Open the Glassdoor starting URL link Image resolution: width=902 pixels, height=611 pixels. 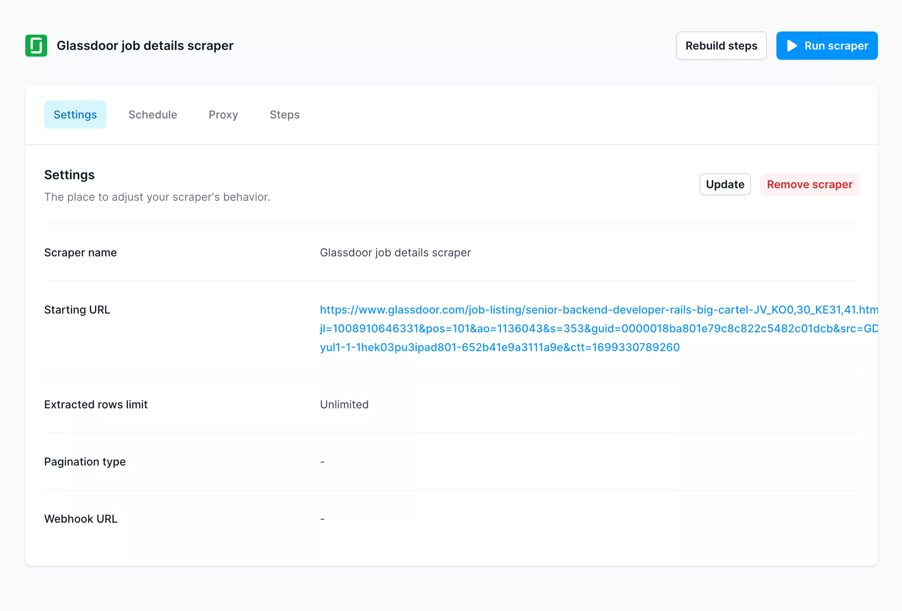click(x=599, y=328)
